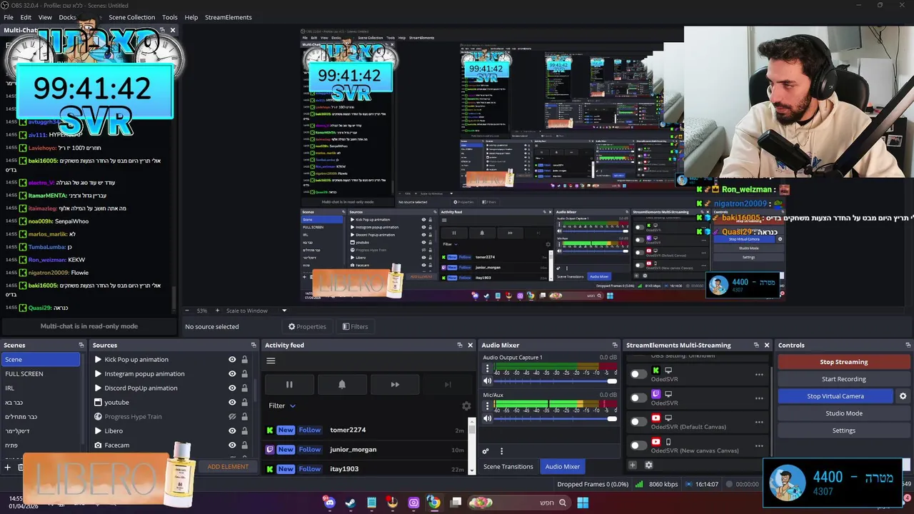This screenshot has height=514, width=914.
Task: Skip alert with the fast-forward icon
Action: [395, 384]
